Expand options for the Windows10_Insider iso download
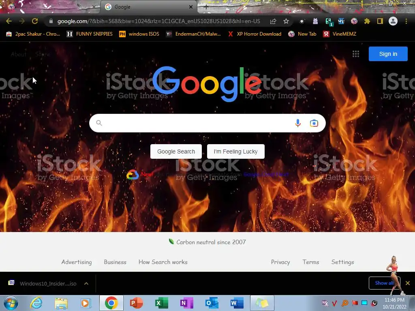 86,283
